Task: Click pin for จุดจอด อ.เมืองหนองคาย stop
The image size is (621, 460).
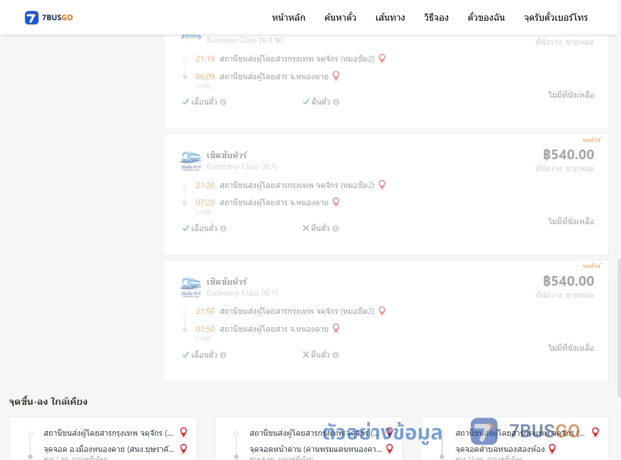Action: tap(183, 448)
